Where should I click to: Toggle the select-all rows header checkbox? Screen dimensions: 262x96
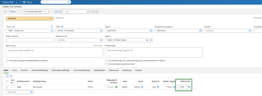click(x=7, y=81)
